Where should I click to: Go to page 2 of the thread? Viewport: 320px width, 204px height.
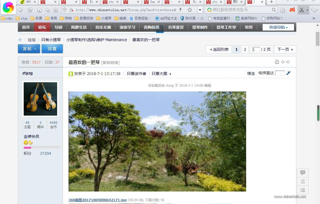point(245,49)
